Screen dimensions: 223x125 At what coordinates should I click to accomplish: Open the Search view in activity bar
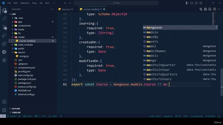[x=4, y=18]
